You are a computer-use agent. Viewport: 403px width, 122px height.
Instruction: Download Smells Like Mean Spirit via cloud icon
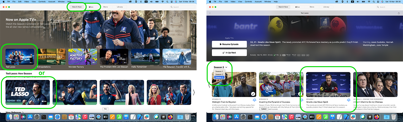point(349,100)
